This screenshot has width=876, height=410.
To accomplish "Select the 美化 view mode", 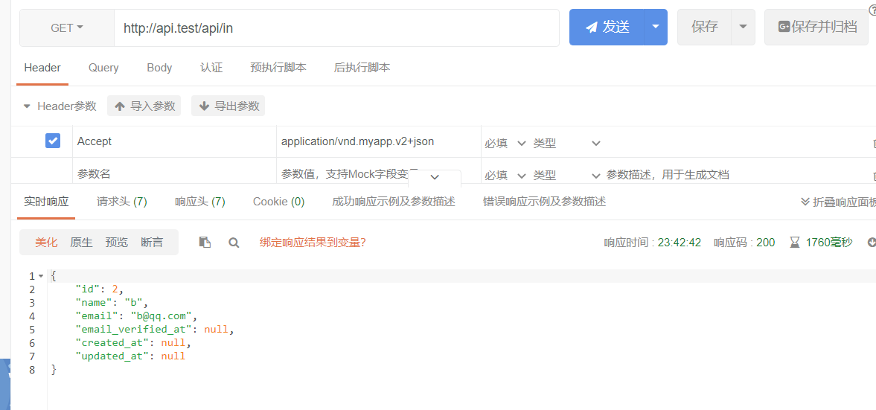I will pos(46,243).
